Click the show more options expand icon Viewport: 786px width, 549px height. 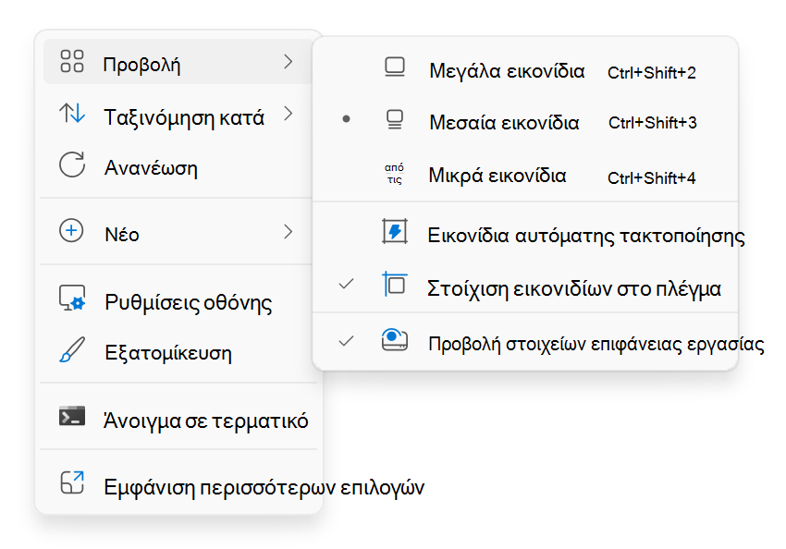point(72,482)
